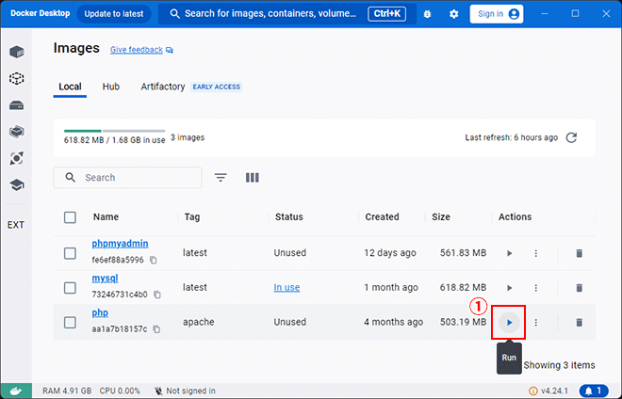Check the phpmyadmin row checkbox
This screenshot has width=622, height=399.
click(x=70, y=253)
